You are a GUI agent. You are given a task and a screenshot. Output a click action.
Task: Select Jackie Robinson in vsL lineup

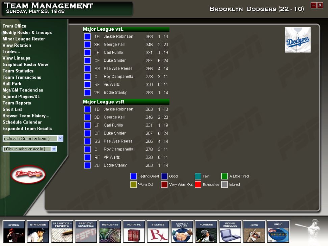point(118,36)
